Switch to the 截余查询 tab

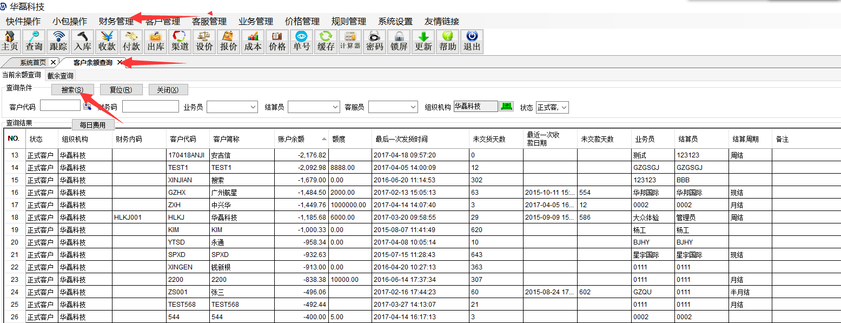point(60,76)
